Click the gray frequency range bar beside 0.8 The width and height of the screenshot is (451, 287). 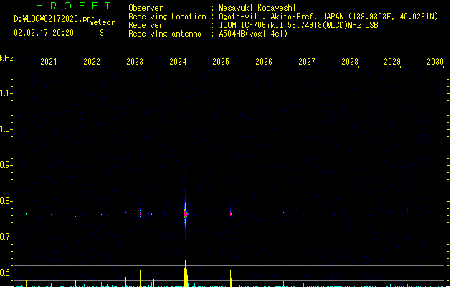pyautogui.click(x=14, y=201)
